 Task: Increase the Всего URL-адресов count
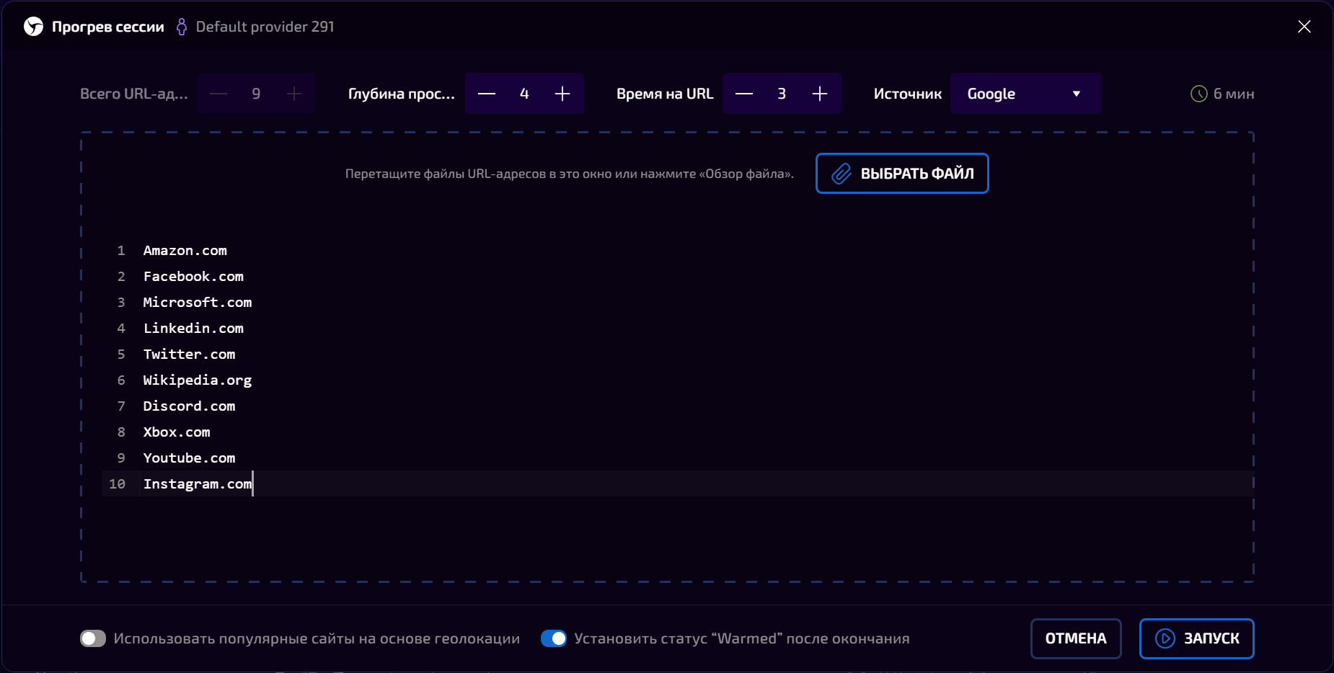coord(294,94)
